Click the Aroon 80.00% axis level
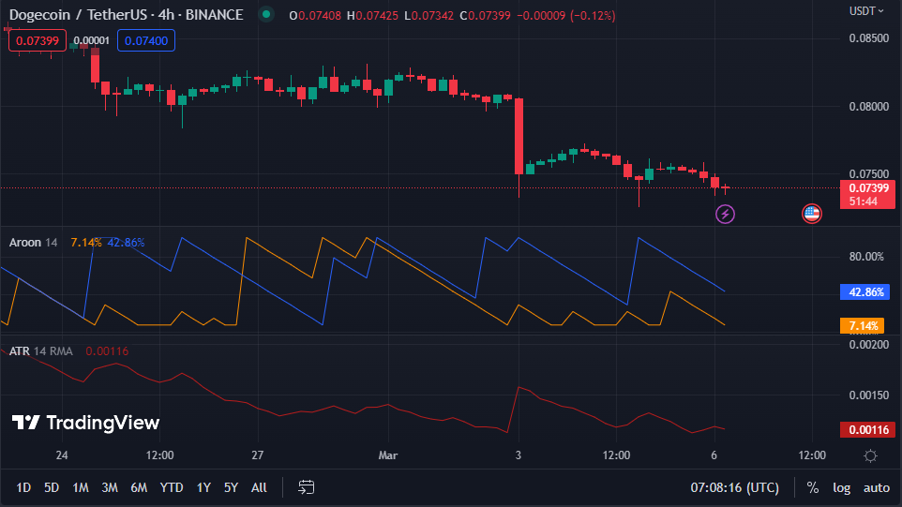Screen dimensions: 902x507 pos(866,257)
